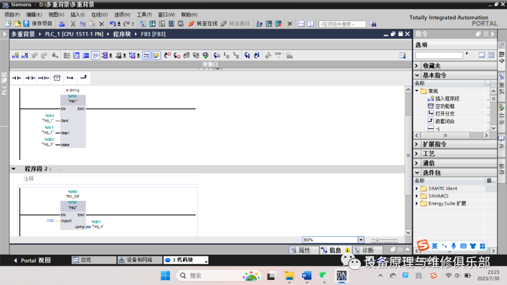The image size is (507, 285).
Task: Expand the SINAMICS folder
Action: click(417, 196)
